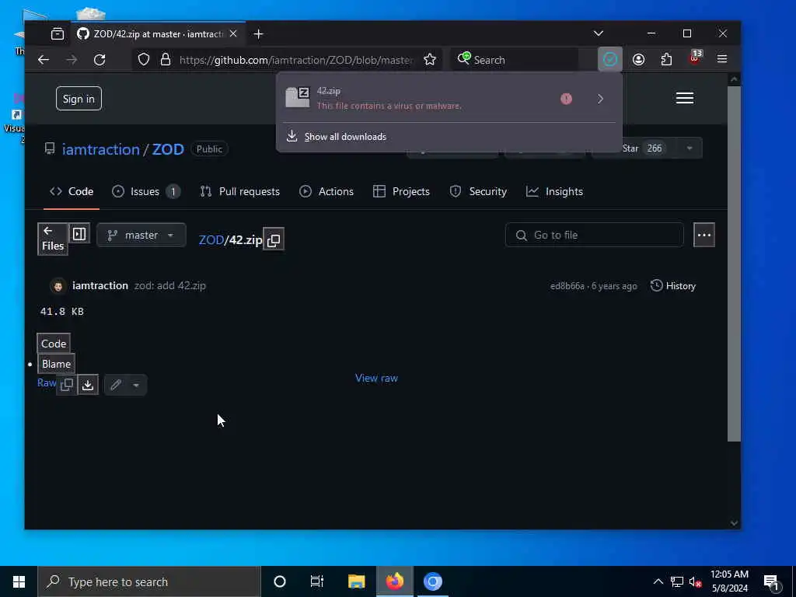Viewport: 796px width, 597px height.
Task: Close the ZOD/42.zip browser tab
Action: [x=233, y=33]
